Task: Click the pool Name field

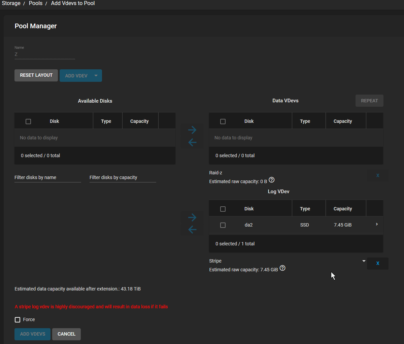Action: coord(45,54)
